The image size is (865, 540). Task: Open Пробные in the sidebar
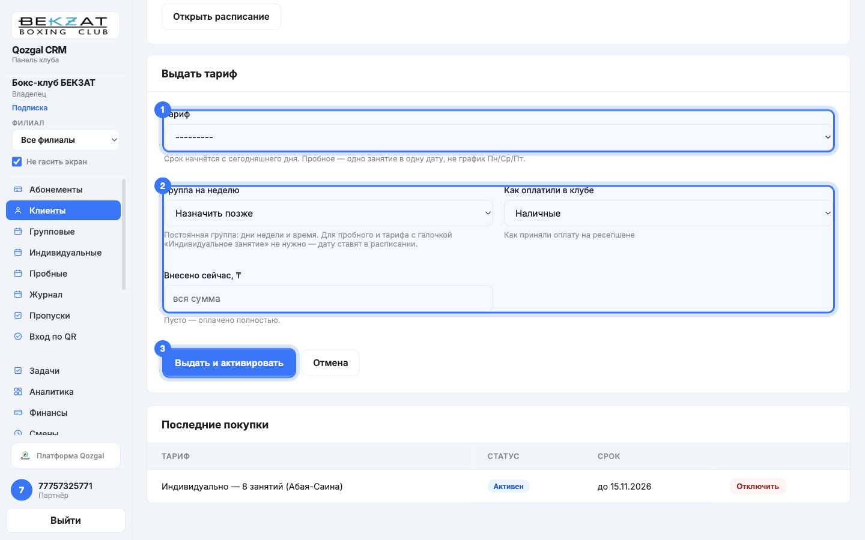(63, 274)
